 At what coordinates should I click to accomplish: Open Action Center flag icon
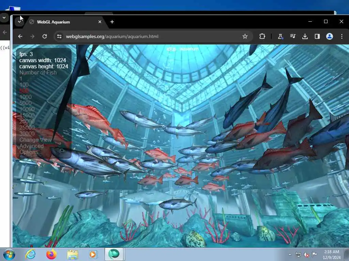pos(314,254)
